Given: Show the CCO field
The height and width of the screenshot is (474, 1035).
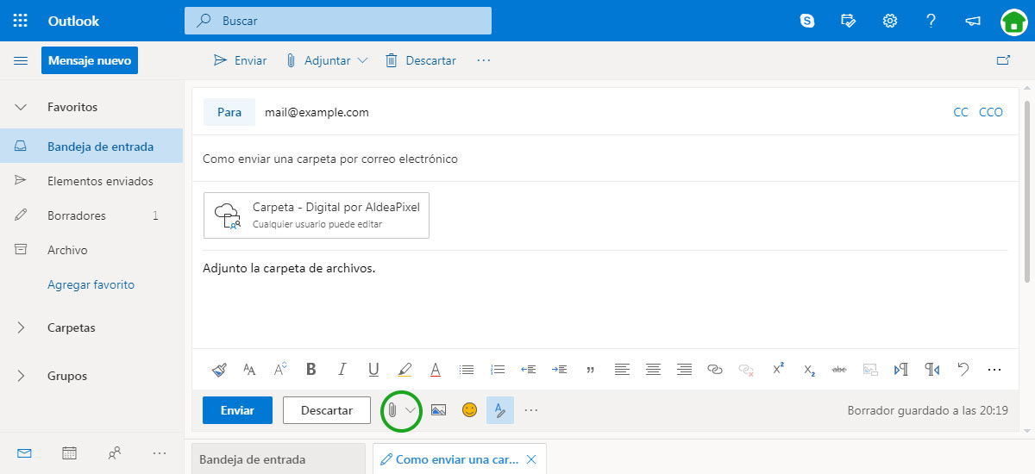Looking at the screenshot, I should pos(991,112).
